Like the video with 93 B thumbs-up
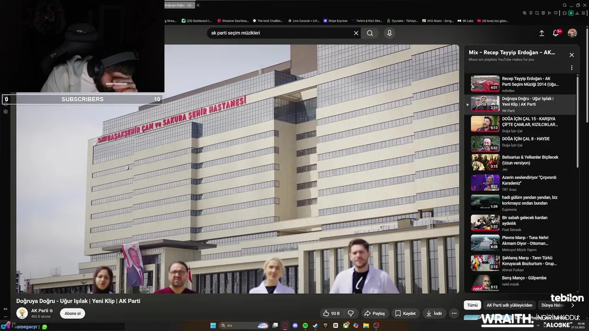Screen dimensions: 589x331 coord(331,314)
